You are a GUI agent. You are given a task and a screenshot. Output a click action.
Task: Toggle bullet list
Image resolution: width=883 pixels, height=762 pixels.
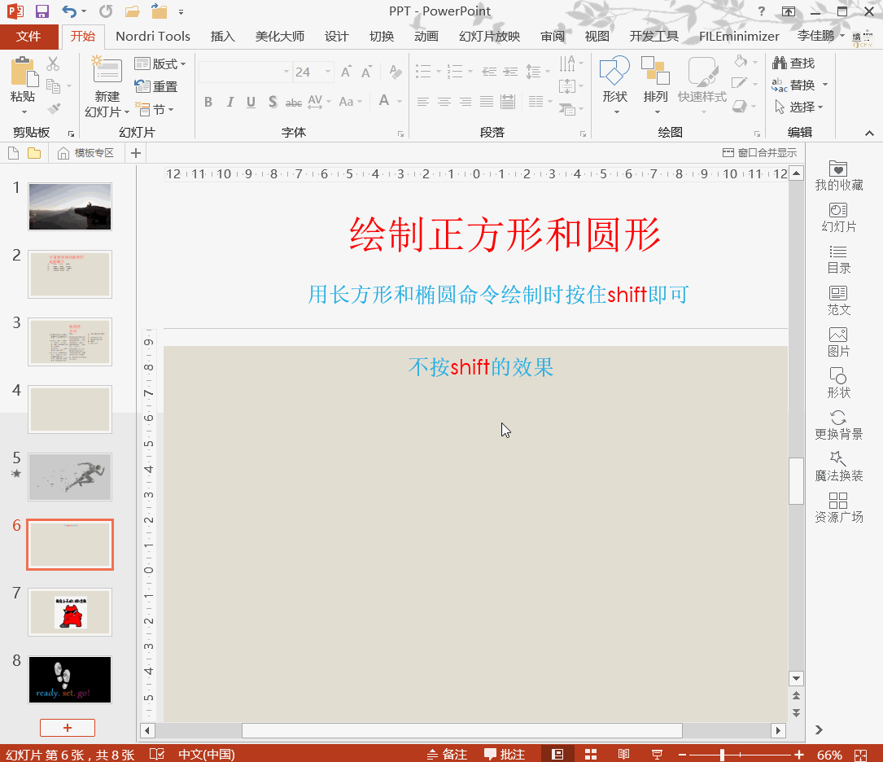point(423,71)
